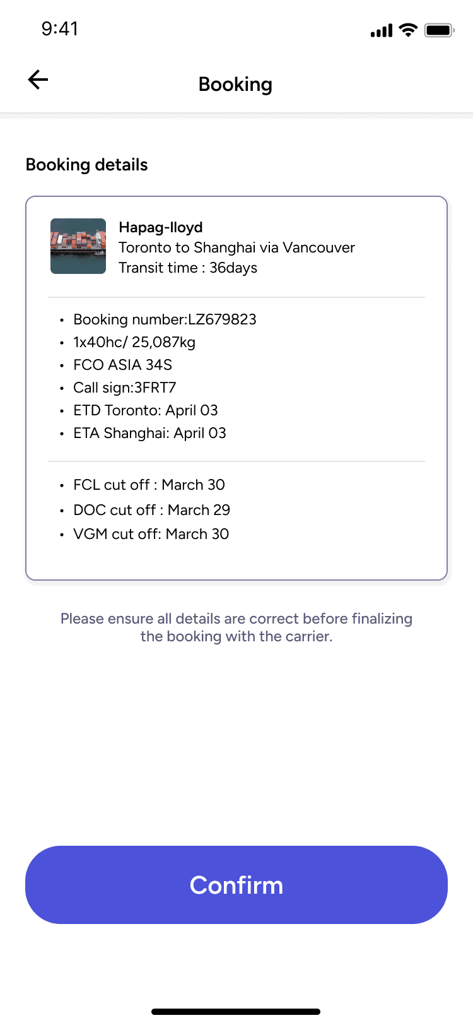Confirm the booking
Image resolution: width=473 pixels, height=1025 pixels.
tap(237, 885)
